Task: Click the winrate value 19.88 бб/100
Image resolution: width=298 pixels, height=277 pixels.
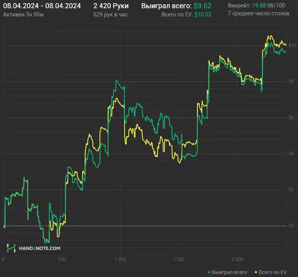Action: pyautogui.click(x=269, y=6)
